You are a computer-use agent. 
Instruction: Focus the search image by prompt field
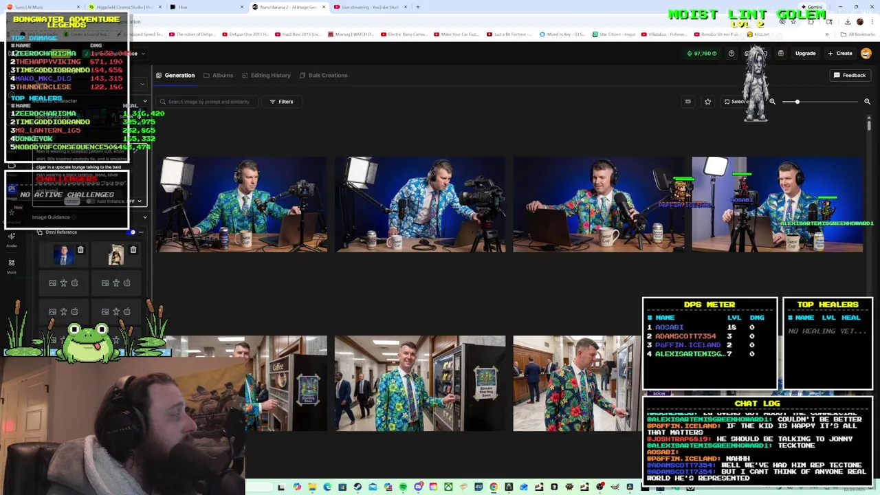point(208,102)
